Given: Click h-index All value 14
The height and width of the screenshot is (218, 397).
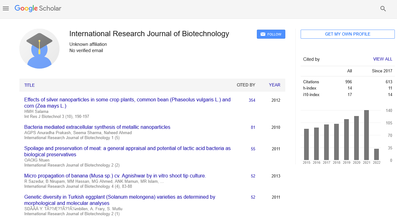Looking at the screenshot, I should [x=350, y=88].
